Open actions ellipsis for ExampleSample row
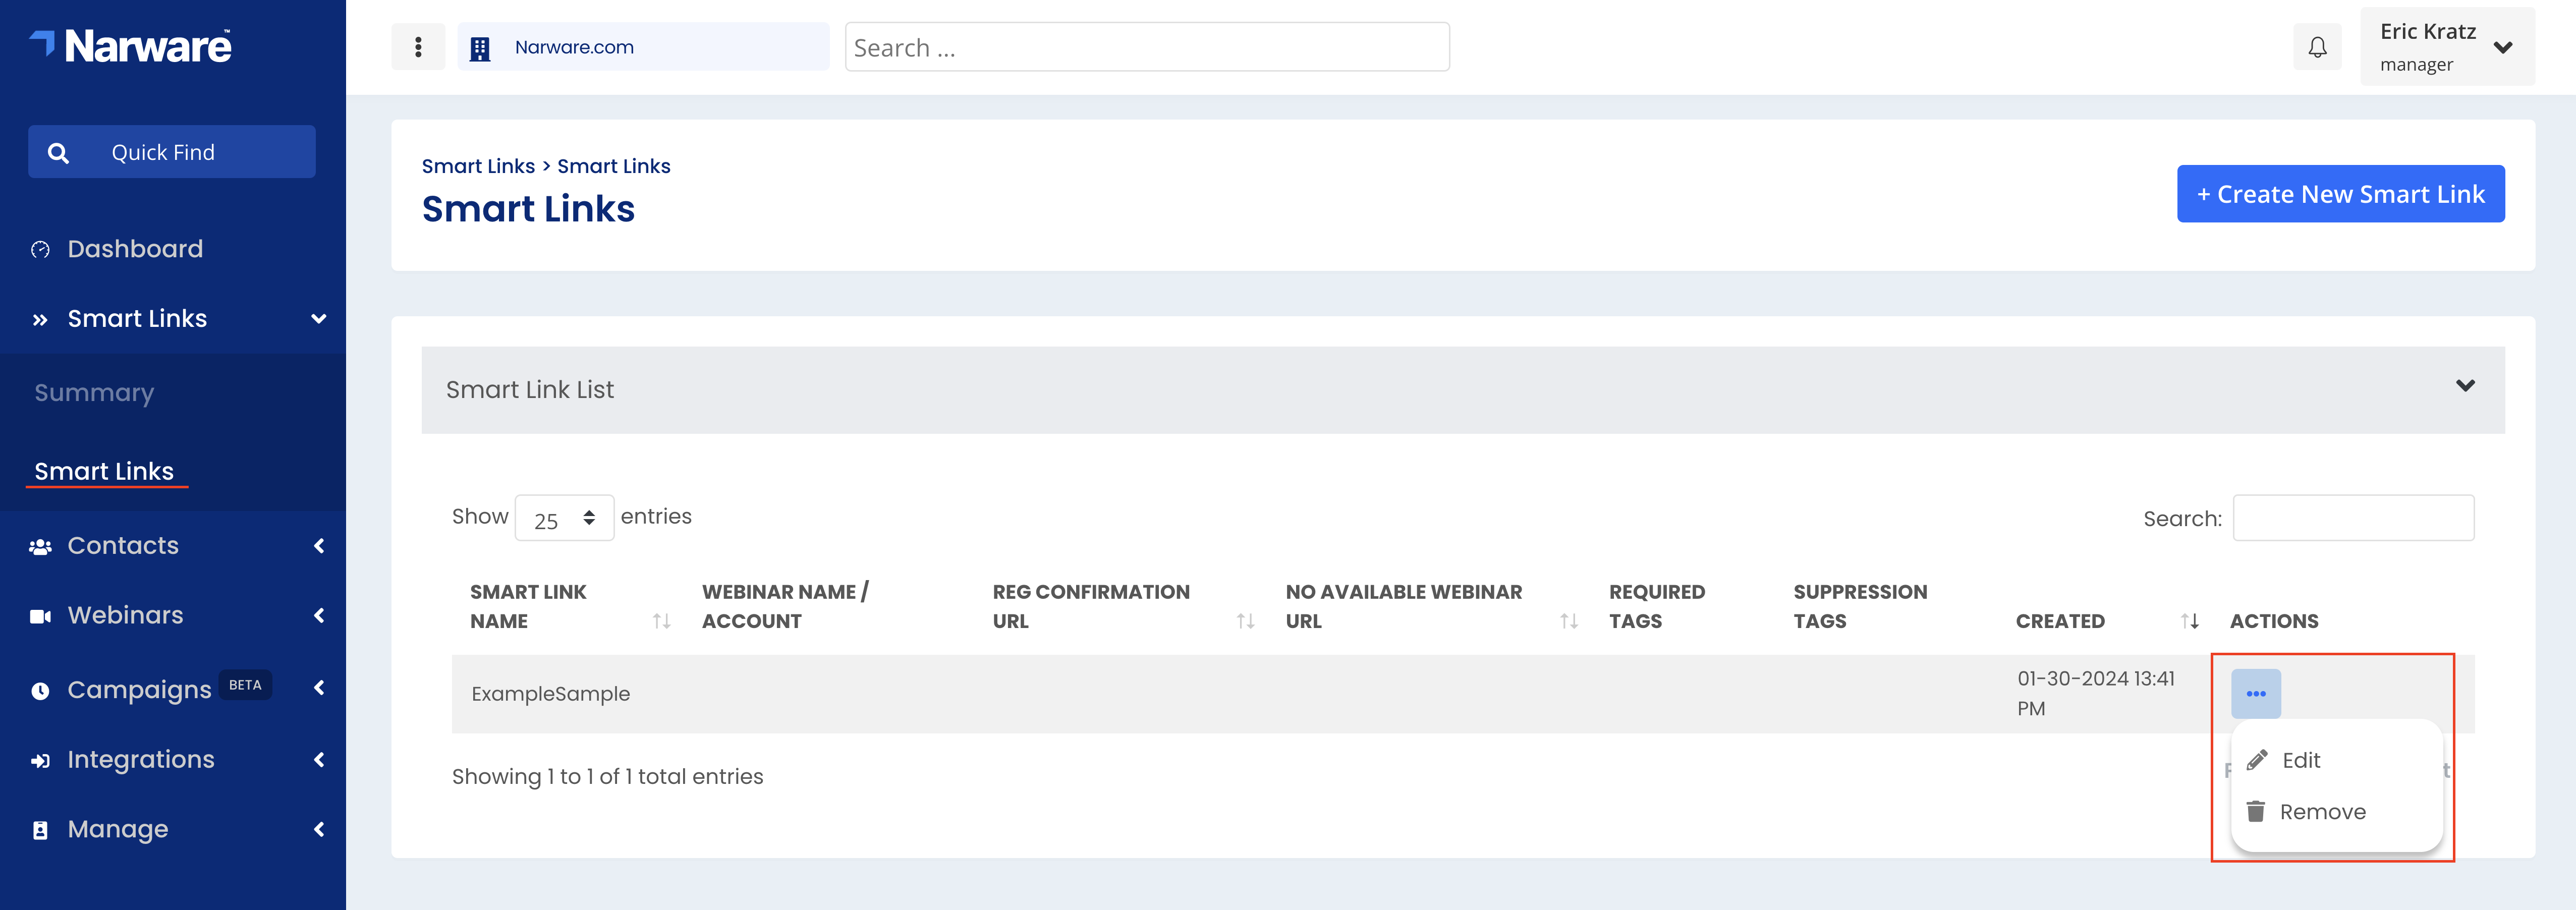This screenshot has height=910, width=2576. tap(2256, 693)
